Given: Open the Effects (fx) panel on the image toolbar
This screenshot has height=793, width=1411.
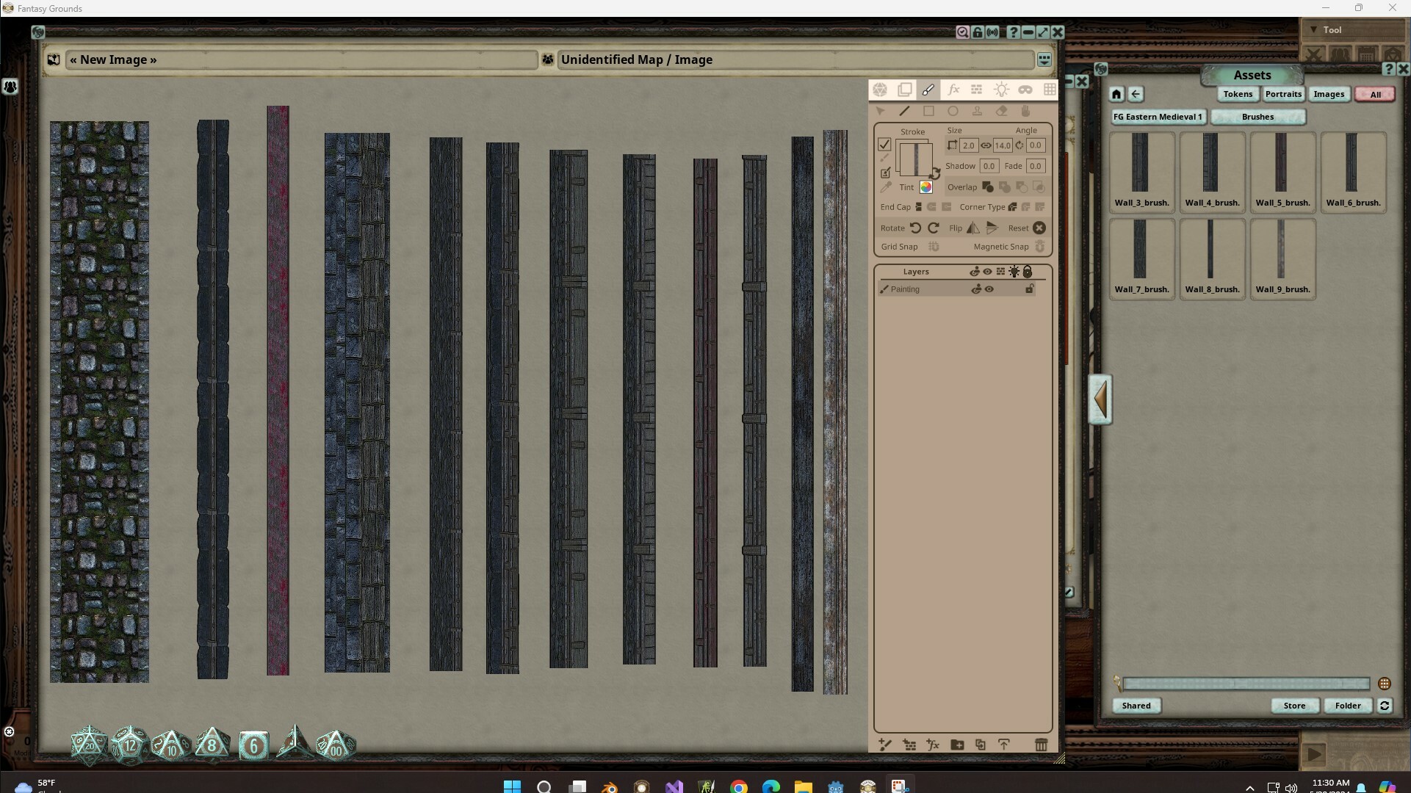Looking at the screenshot, I should coord(953,89).
